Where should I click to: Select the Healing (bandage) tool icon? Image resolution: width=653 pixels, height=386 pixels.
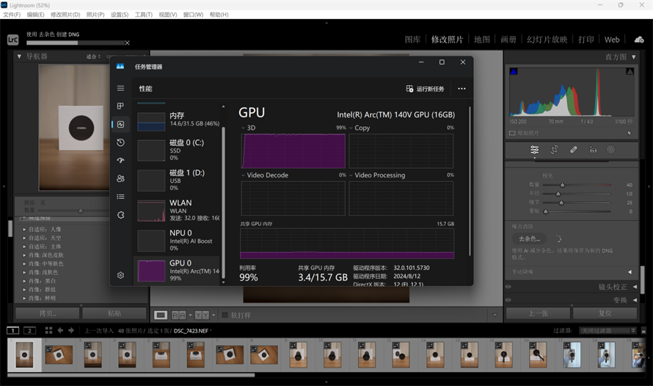(574, 150)
